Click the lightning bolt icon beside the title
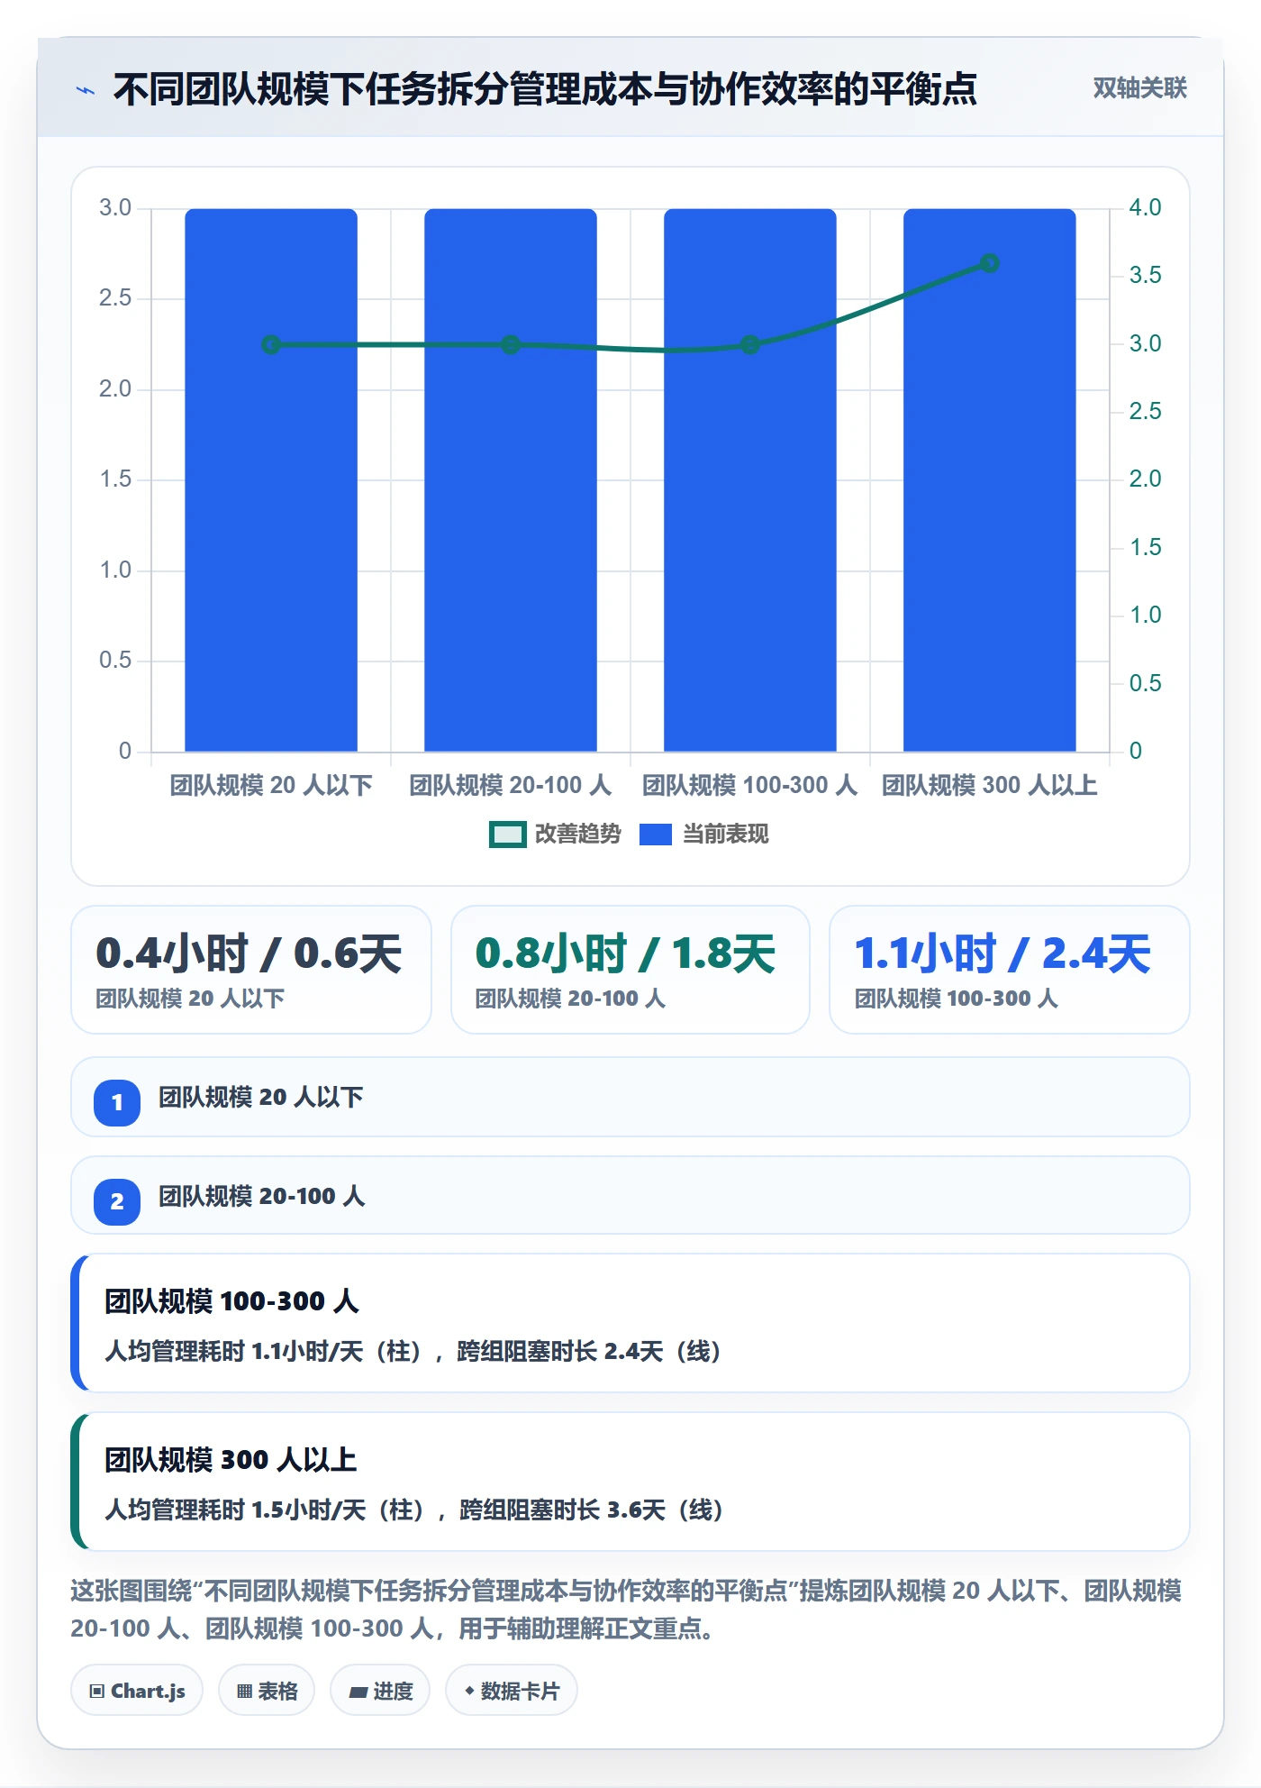1261x1788 pixels. (86, 90)
